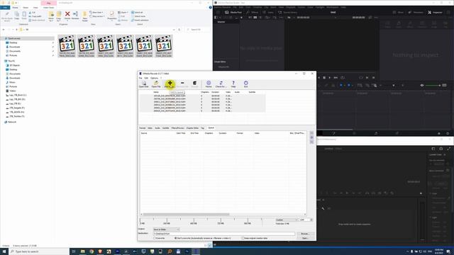Viewport: 454px width, 255px height.
Task: Click Invert selection in Explorer ribbon
Action: point(140,21)
